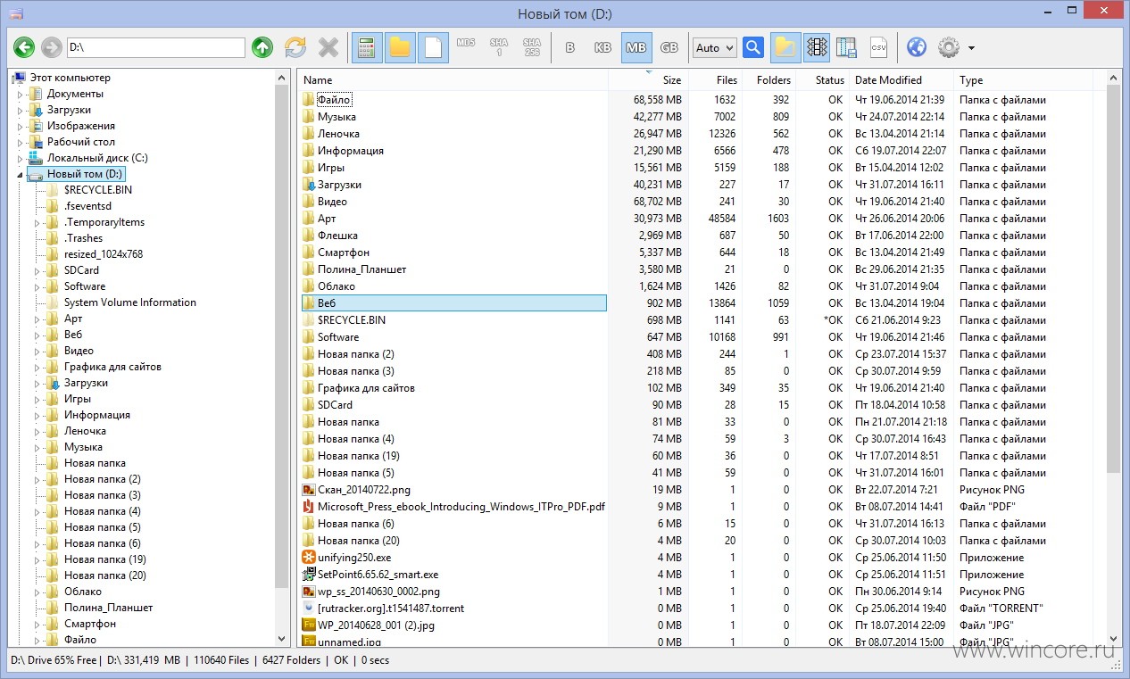Open the Auto dropdown

715,47
